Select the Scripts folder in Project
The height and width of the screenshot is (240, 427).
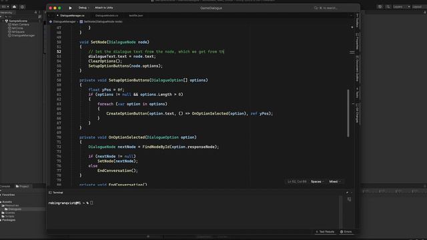(x=8, y=216)
